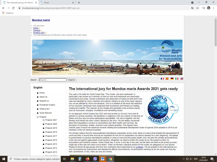Switch site language to German flag
Viewport: 217px width, 162px height.
[x=172, y=79]
